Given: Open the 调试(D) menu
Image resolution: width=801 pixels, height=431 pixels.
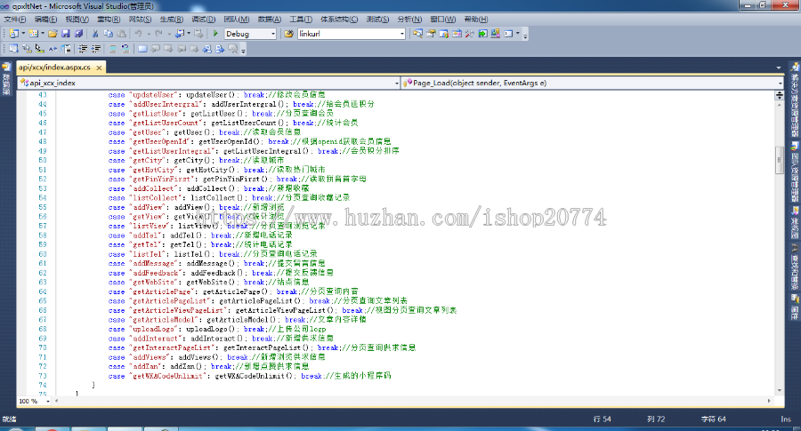Looking at the screenshot, I should pos(203,19).
